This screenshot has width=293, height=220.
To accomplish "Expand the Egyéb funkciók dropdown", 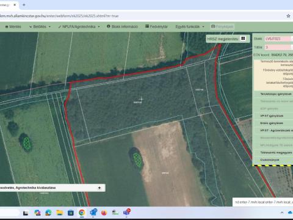I will pos(190,27).
